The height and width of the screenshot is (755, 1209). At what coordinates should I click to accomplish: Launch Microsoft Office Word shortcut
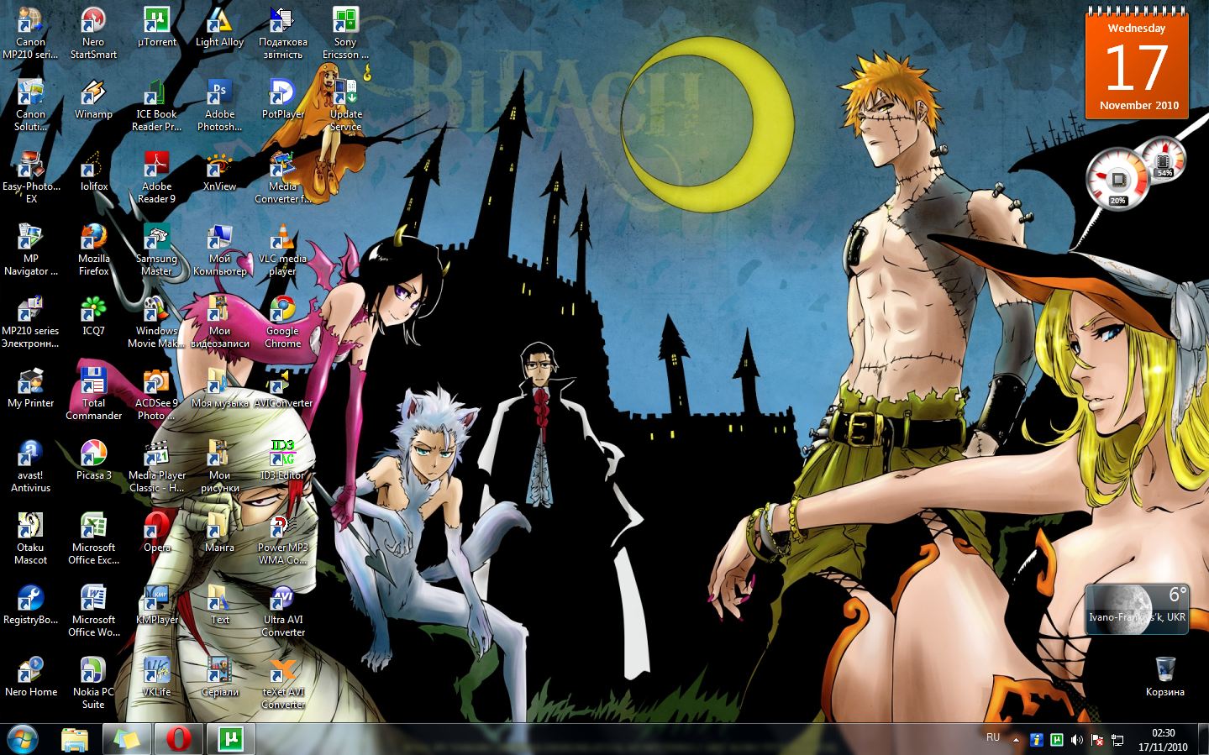pyautogui.click(x=93, y=611)
